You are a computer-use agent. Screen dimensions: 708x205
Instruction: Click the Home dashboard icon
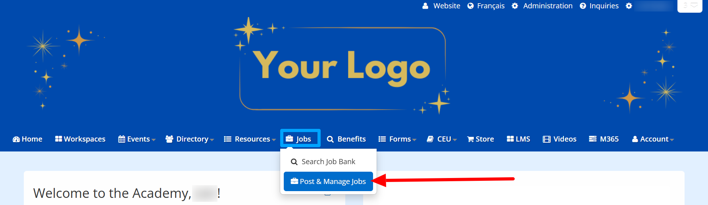tap(16, 139)
